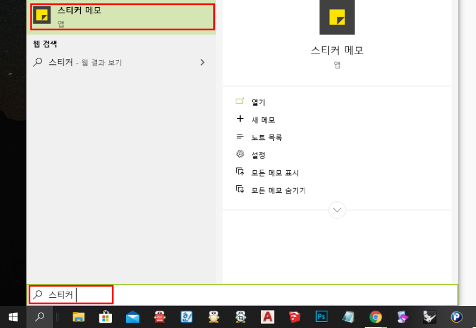Click the gear icon beside 설정

coord(240,154)
